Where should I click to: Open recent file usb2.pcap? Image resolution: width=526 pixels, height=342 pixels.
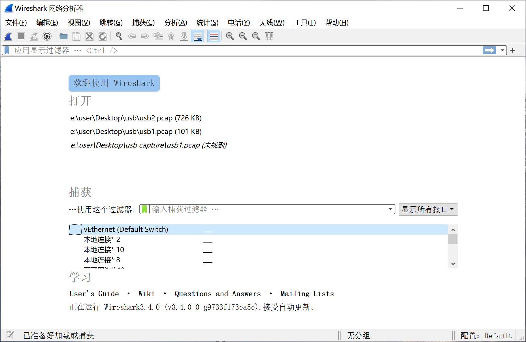point(136,118)
